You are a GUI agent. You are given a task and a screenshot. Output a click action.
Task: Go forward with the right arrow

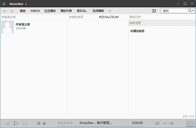[11, 11]
